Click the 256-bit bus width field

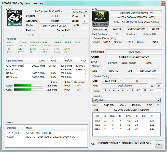[x=155, y=29]
